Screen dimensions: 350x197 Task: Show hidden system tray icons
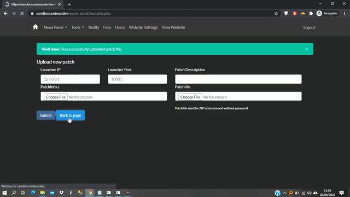tap(284, 193)
